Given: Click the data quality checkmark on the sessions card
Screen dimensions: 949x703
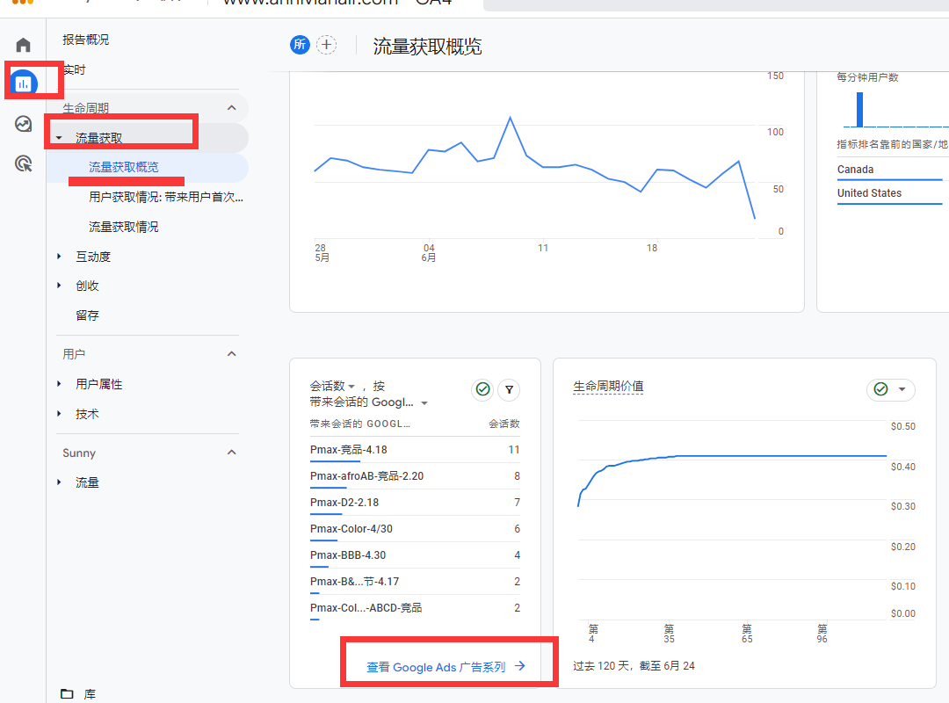Looking at the screenshot, I should [x=482, y=389].
